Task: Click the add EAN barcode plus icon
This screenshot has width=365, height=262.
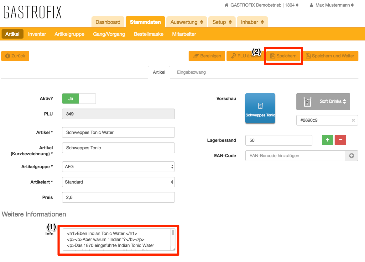Action: pos(352,156)
